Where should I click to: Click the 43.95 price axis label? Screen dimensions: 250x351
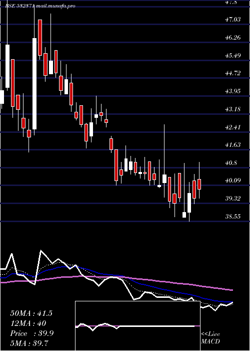click(x=233, y=91)
